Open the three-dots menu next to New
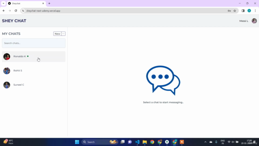259x146 pixels. (64, 34)
